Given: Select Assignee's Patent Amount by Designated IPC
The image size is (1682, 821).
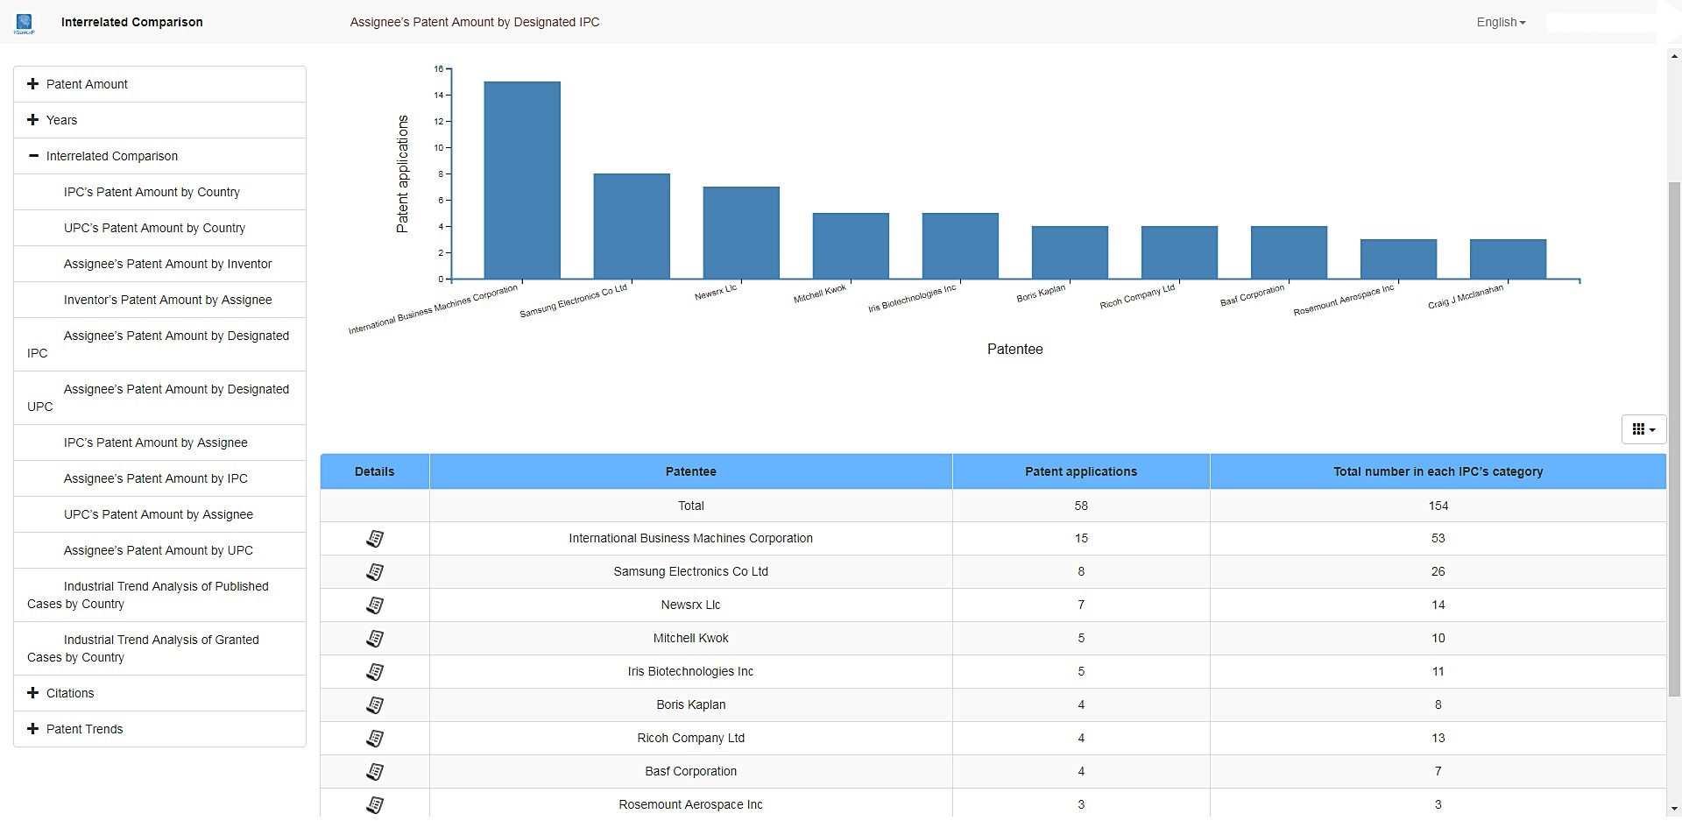Looking at the screenshot, I should pyautogui.click(x=159, y=344).
